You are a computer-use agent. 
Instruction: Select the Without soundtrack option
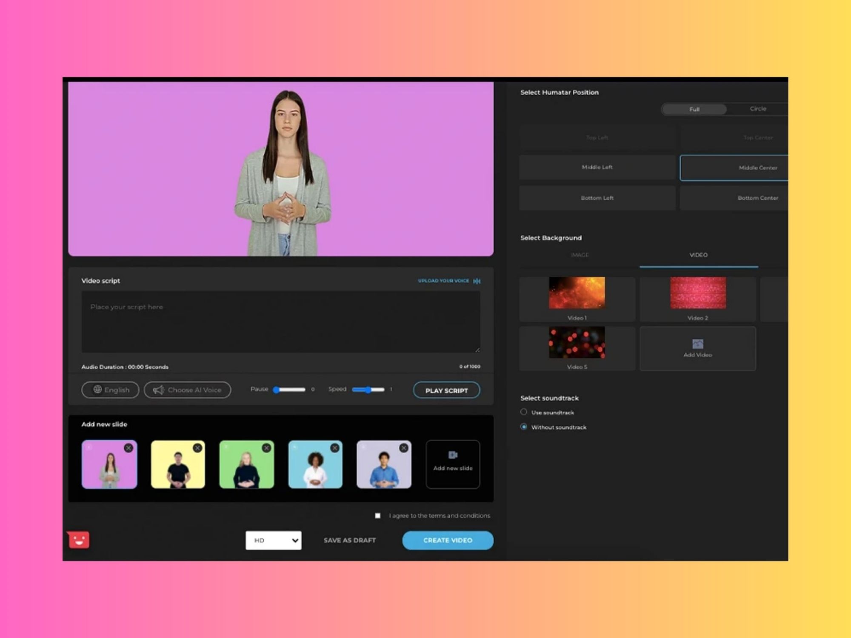pyautogui.click(x=524, y=427)
